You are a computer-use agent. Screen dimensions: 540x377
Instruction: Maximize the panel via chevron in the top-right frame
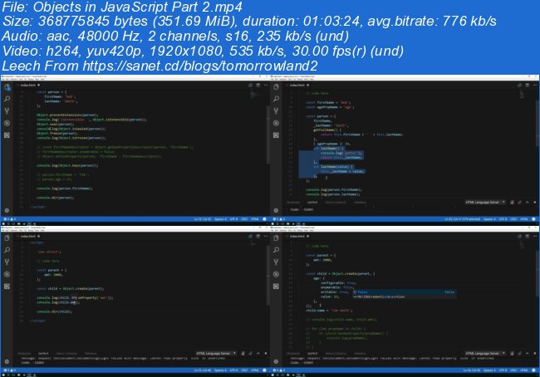[528, 203]
